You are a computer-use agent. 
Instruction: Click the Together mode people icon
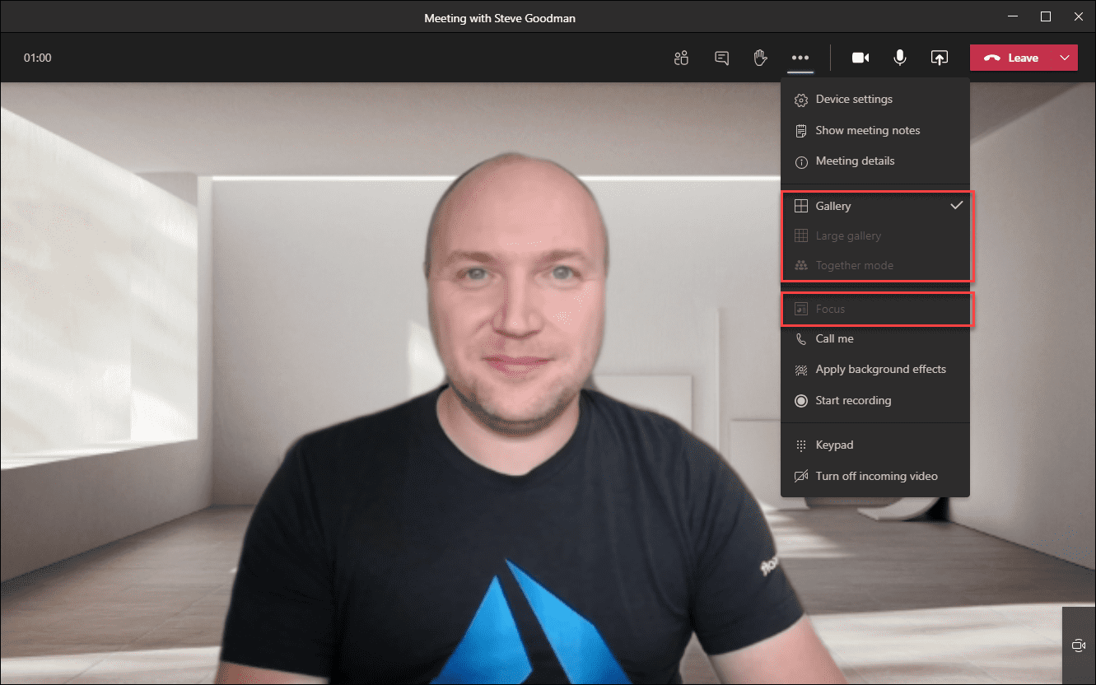(x=800, y=266)
